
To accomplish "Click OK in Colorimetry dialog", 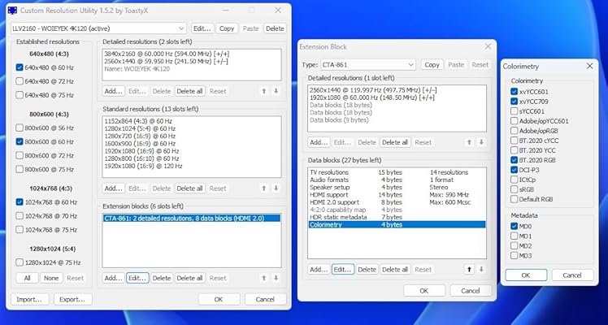I will pos(526,275).
